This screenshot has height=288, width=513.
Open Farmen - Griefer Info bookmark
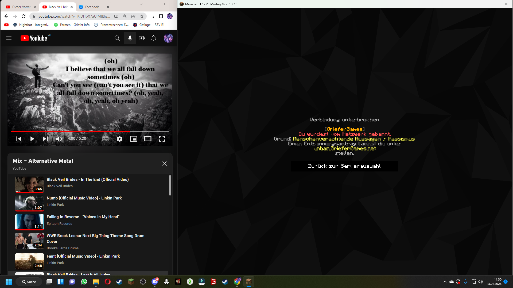pyautogui.click(x=72, y=25)
